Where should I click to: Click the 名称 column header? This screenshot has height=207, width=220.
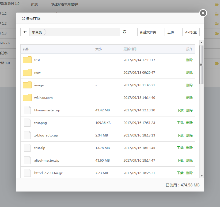(26, 49)
